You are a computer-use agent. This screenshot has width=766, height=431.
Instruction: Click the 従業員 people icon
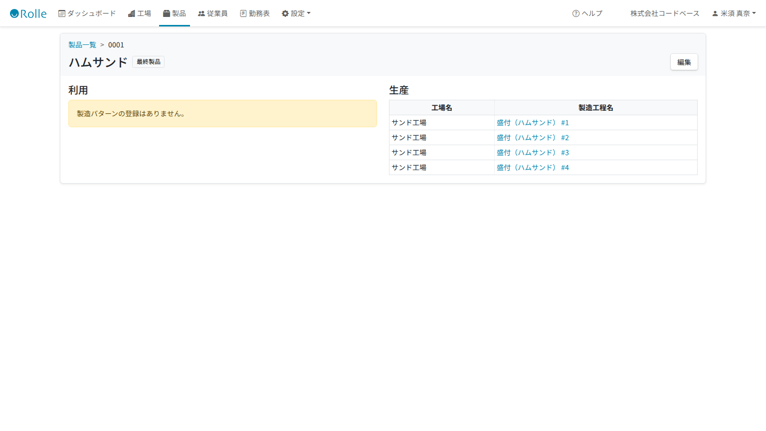(201, 13)
